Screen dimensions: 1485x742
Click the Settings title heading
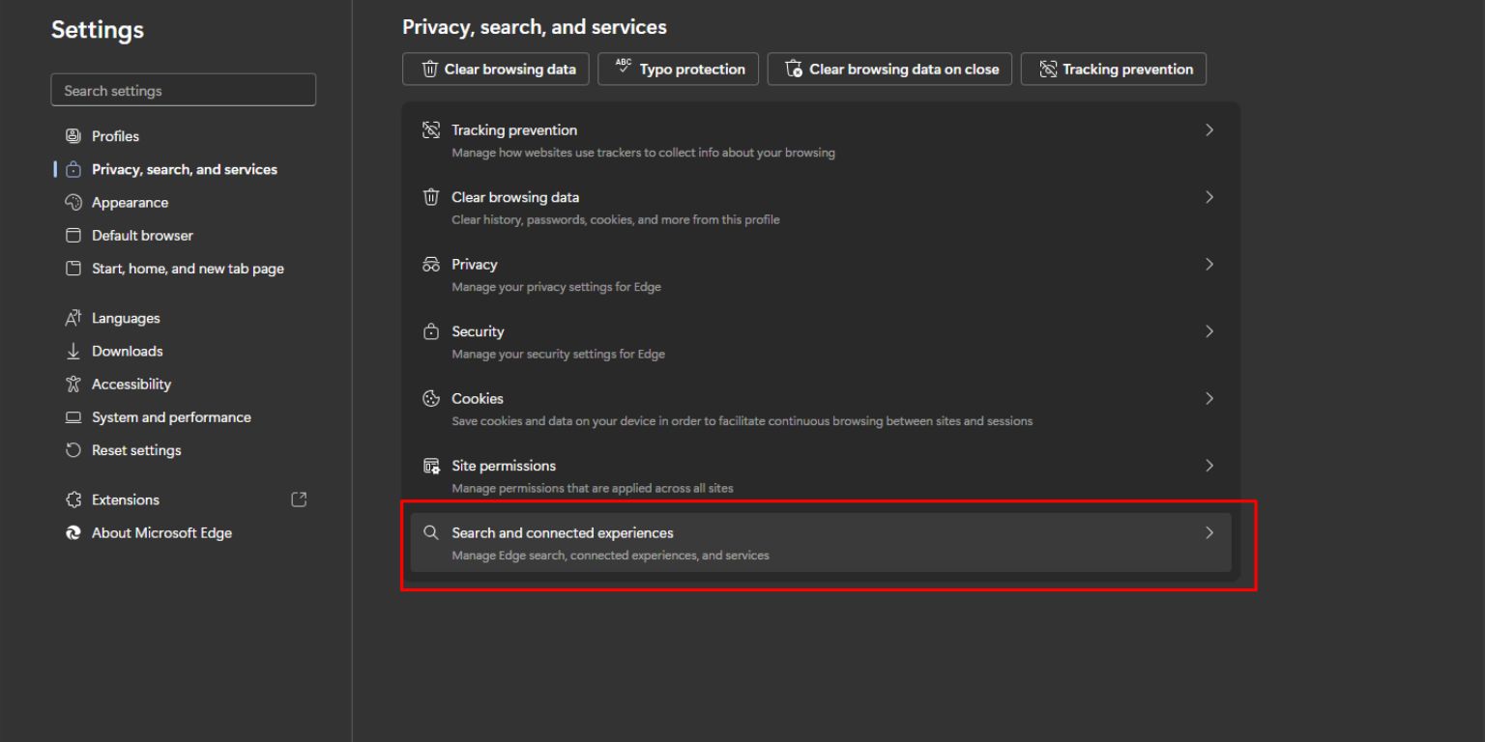click(98, 30)
